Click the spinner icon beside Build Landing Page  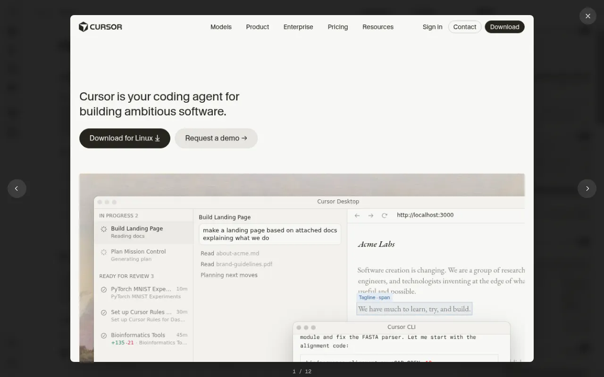point(104,229)
